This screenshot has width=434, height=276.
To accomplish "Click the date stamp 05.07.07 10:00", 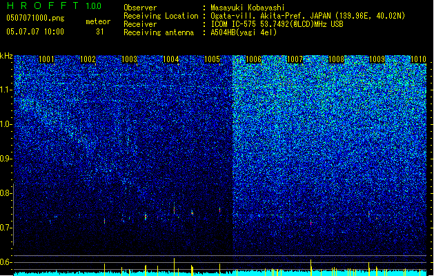I will pyautogui.click(x=35, y=32).
